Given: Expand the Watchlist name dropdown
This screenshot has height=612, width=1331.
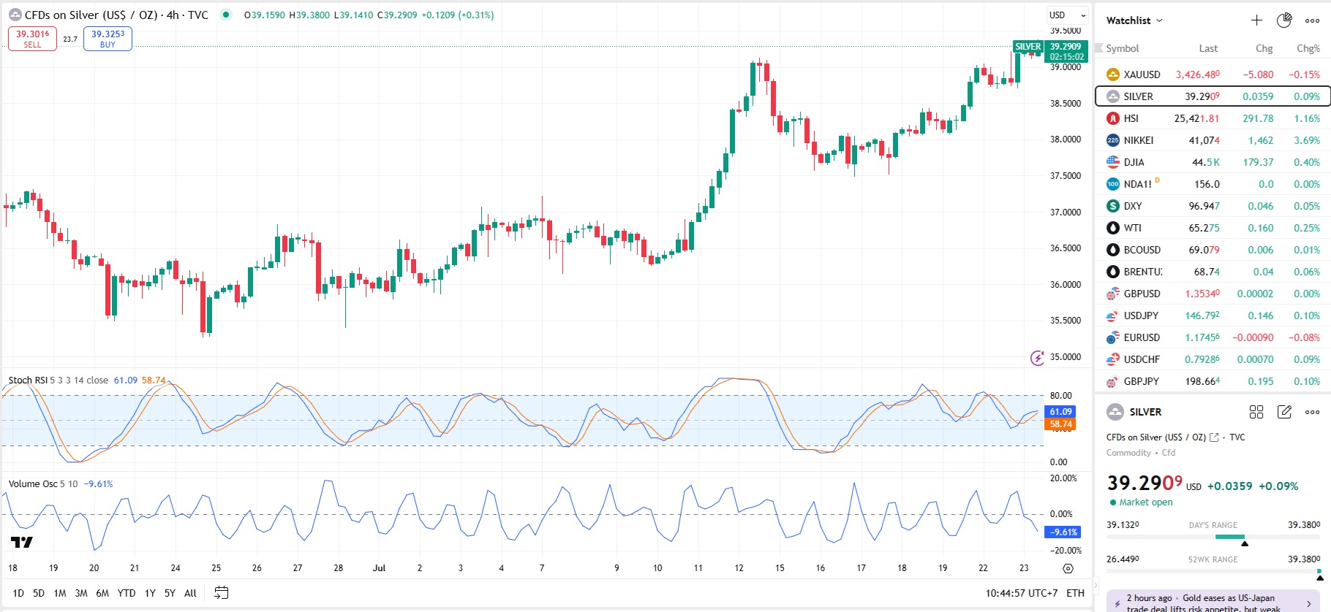Looking at the screenshot, I should coord(1134,20).
